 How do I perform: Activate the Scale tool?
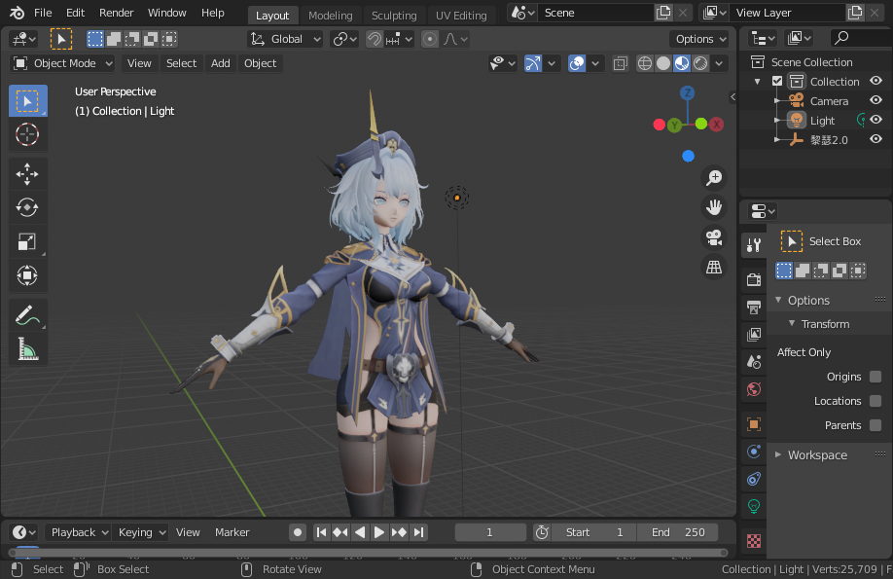27,242
